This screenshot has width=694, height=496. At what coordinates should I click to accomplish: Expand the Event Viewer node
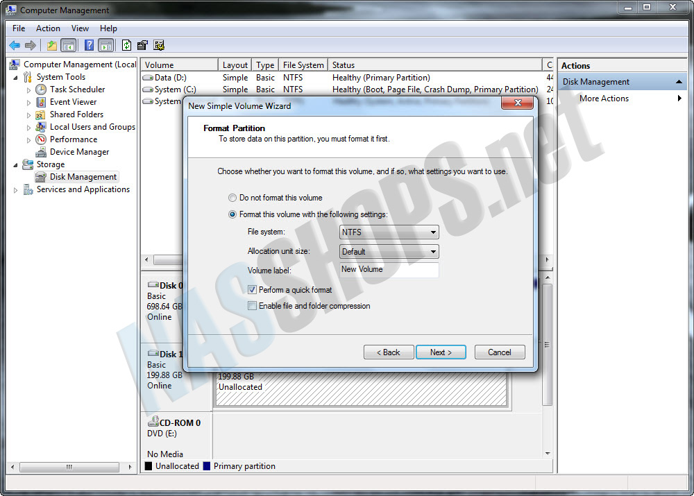click(28, 103)
